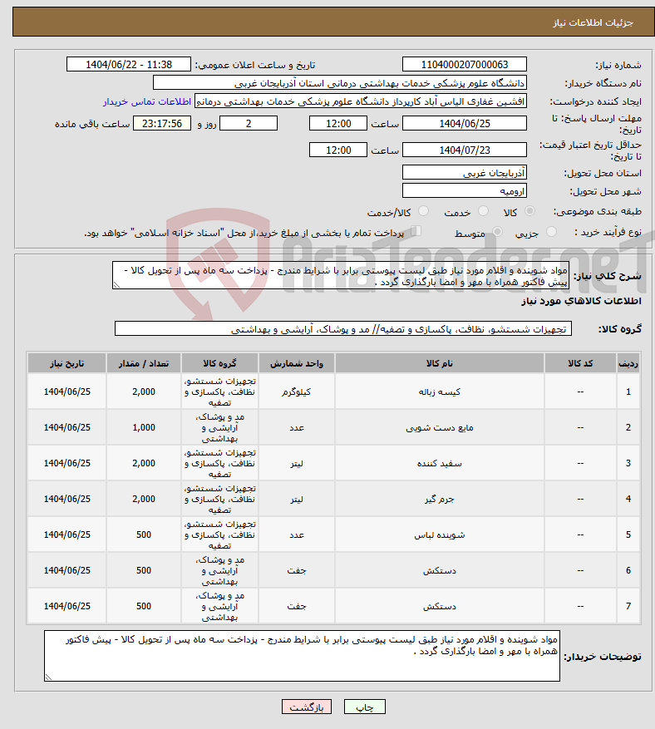Click the کیلوگرم unit cell
The image size is (655, 729).
click(x=297, y=392)
